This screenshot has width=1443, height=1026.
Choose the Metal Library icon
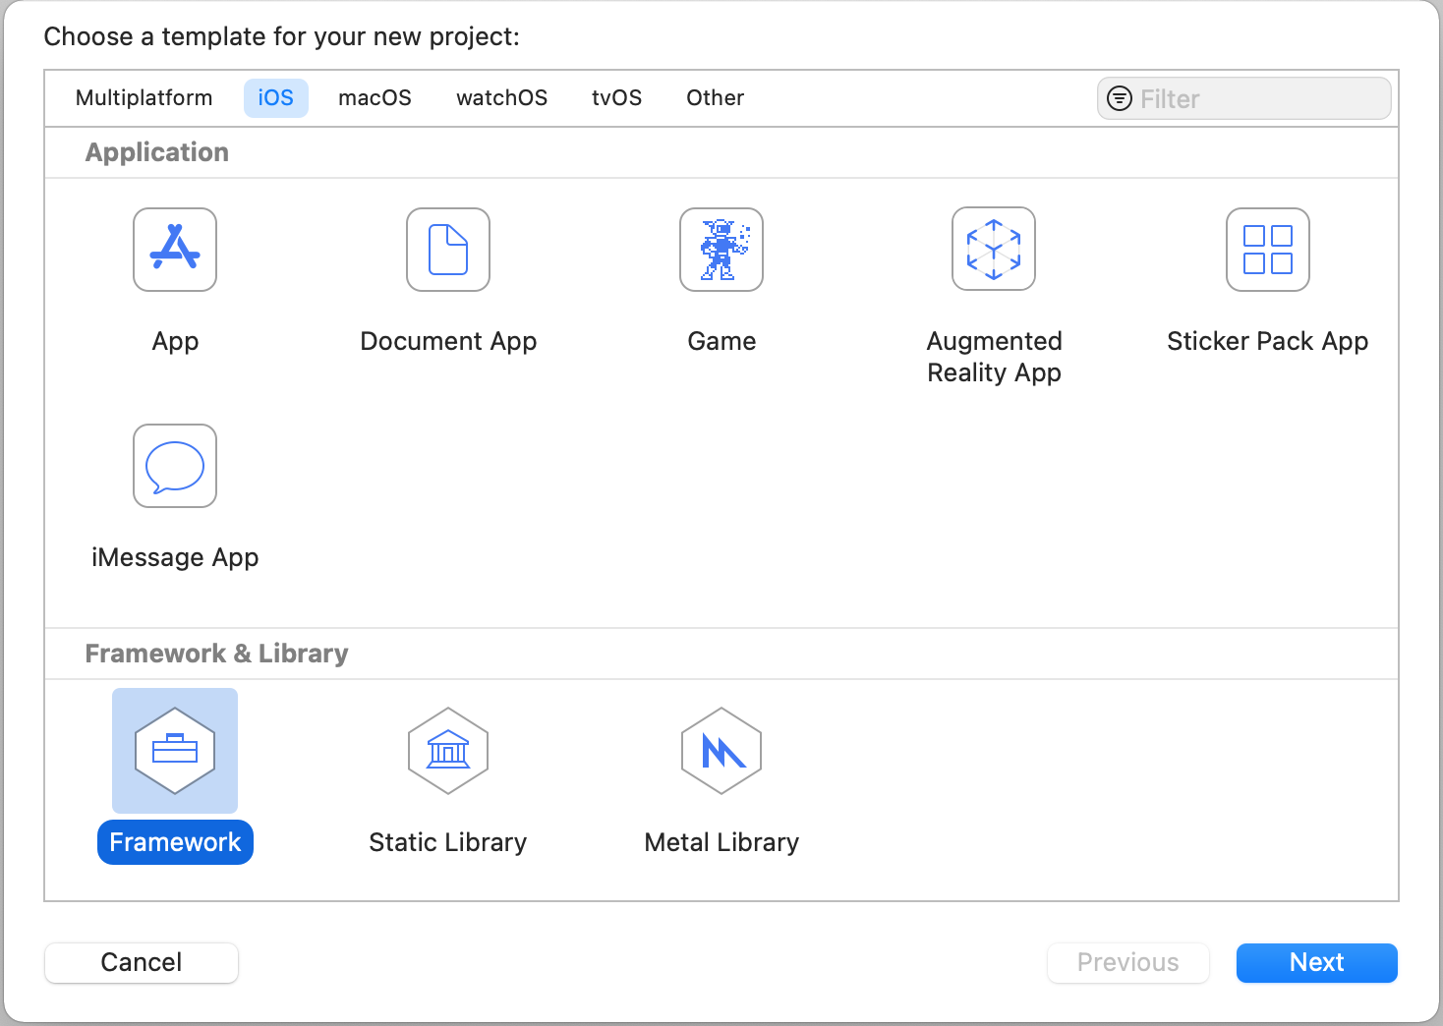(x=721, y=751)
